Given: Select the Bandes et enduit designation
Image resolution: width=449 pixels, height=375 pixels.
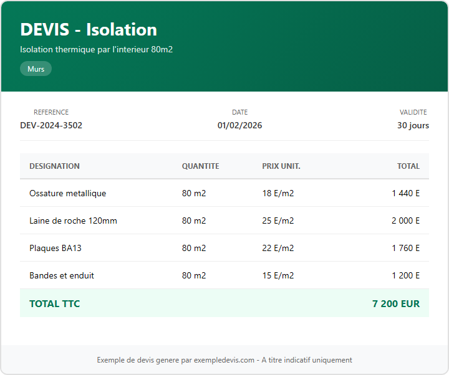Looking at the screenshot, I should 62,275.
